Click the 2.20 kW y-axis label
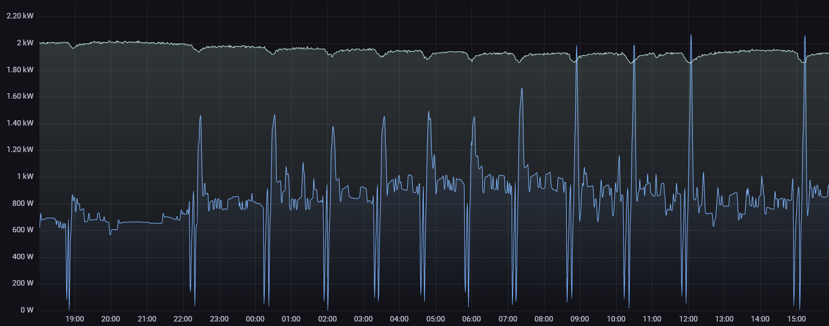The image size is (829, 326). click(20, 16)
